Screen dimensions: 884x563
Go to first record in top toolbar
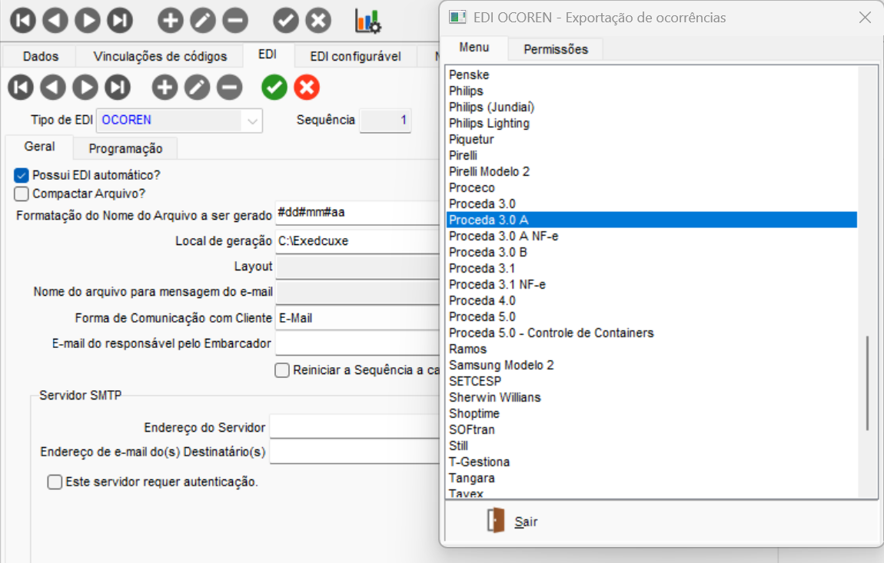[23, 21]
